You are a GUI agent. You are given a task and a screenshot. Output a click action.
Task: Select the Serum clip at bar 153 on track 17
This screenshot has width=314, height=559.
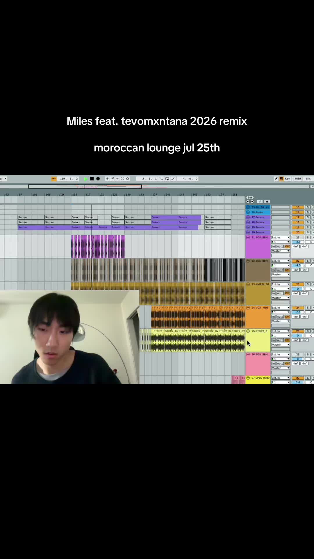(x=218, y=217)
